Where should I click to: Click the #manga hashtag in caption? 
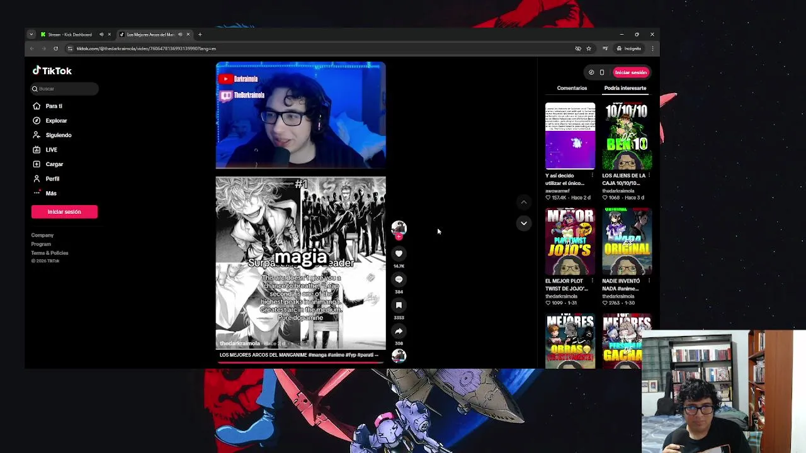pyautogui.click(x=317, y=355)
